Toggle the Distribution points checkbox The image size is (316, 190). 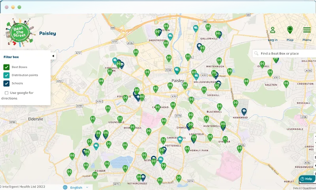coord(6,75)
